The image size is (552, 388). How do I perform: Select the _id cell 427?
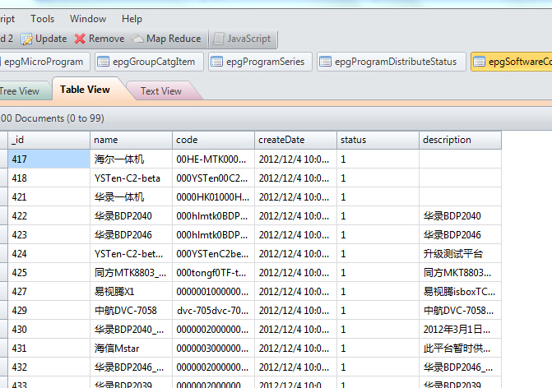pos(49,291)
